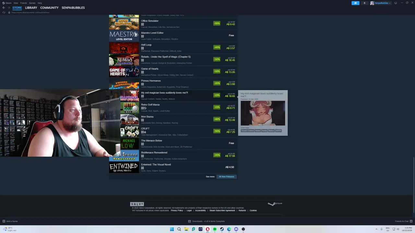Image resolution: width=415 pixels, height=233 pixels.
Task: Click the taskbar clock showing 5:20 PM
Action: tap(407, 229)
